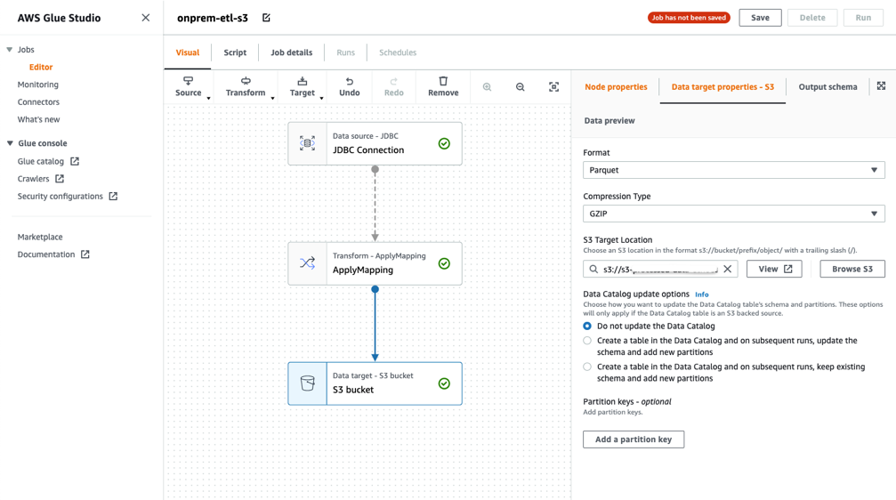Viewport: 896px width, 500px height.
Task: Clear the S3 Target Location field
Action: click(728, 269)
